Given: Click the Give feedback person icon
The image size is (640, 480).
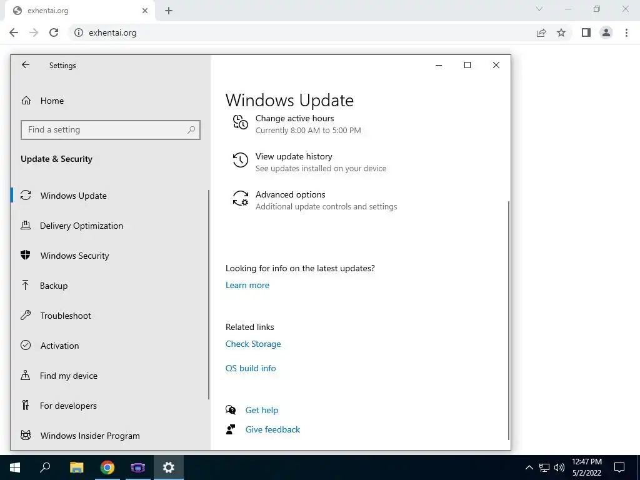Looking at the screenshot, I should [231, 429].
